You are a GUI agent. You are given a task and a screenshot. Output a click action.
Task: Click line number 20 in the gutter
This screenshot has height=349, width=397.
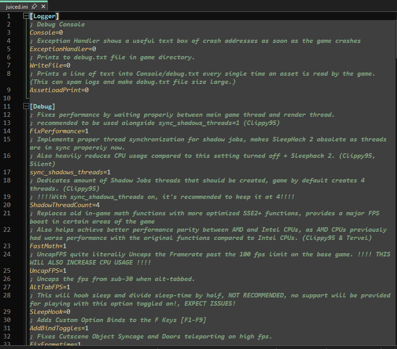click(7, 205)
